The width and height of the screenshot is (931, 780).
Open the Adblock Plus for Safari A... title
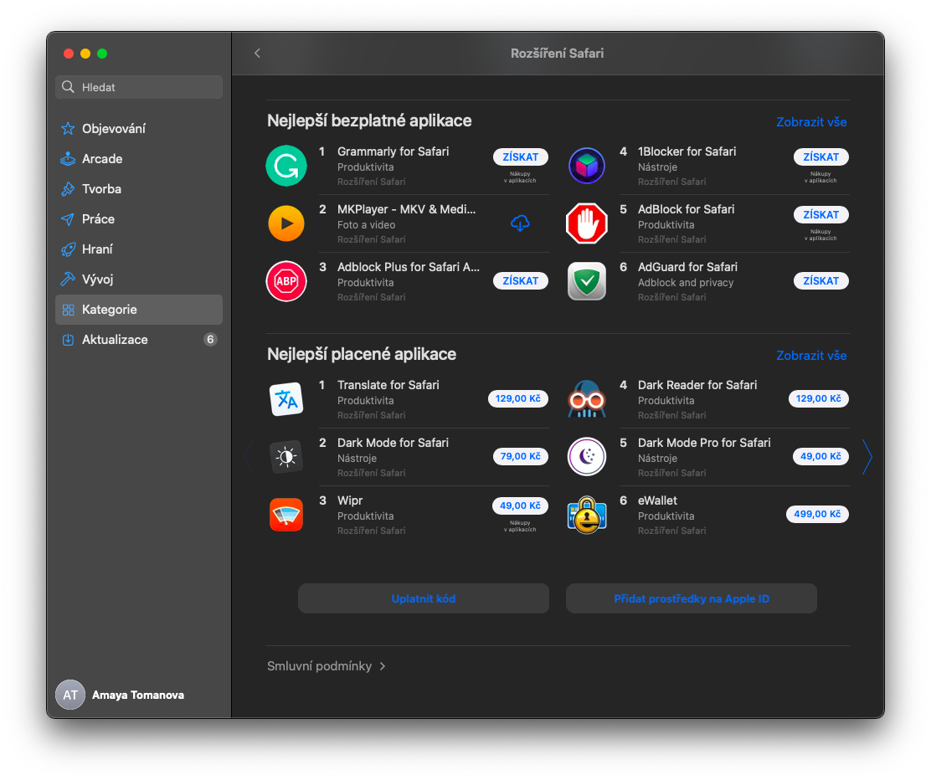(408, 266)
